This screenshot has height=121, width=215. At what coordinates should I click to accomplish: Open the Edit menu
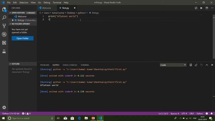[x=15, y=2]
